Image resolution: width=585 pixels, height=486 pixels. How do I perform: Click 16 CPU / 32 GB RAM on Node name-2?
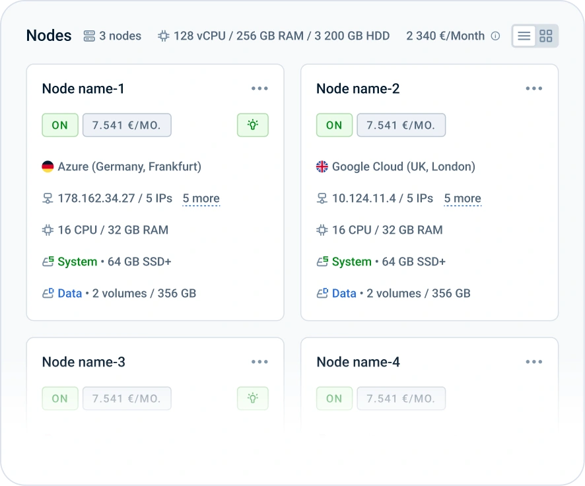388,230
